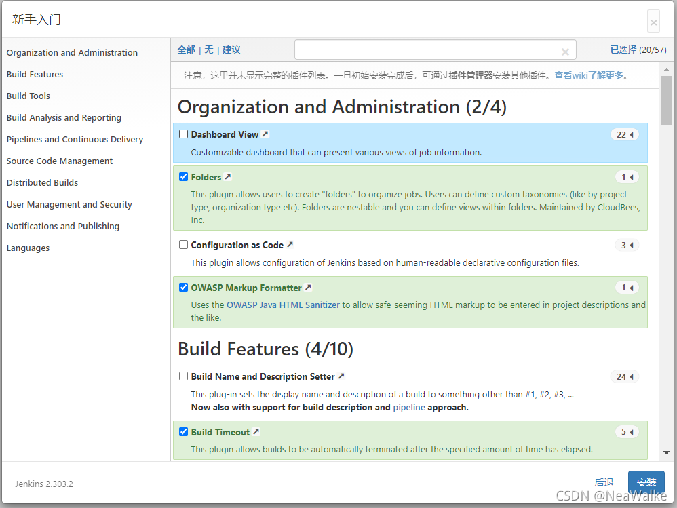
Task: Open Dashboard View external link icon
Action: click(265, 134)
